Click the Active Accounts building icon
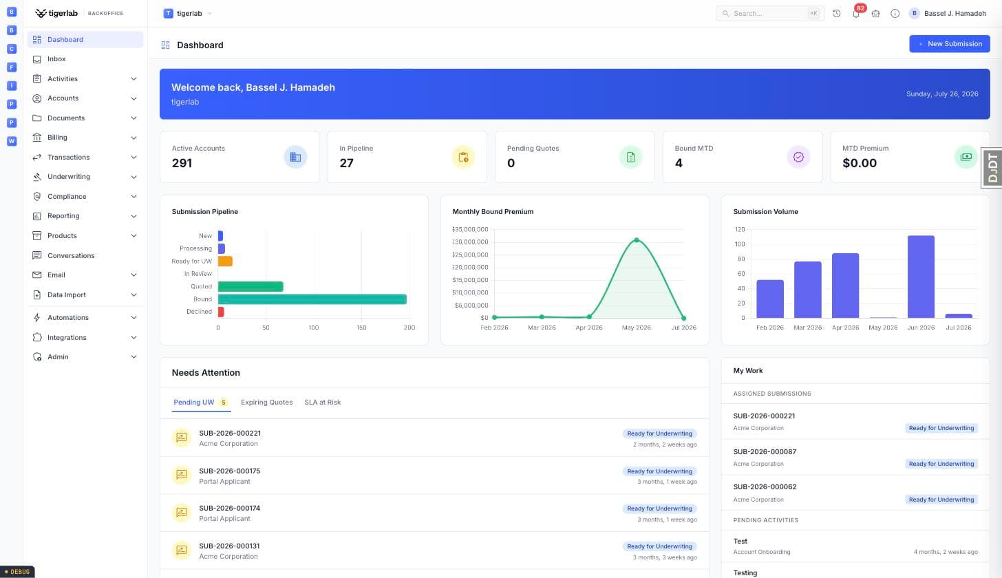 (295, 157)
